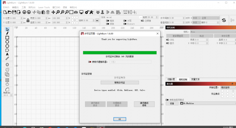Switch to the 变量文本 tab
This screenshot has height=128, width=236.
point(195,79)
